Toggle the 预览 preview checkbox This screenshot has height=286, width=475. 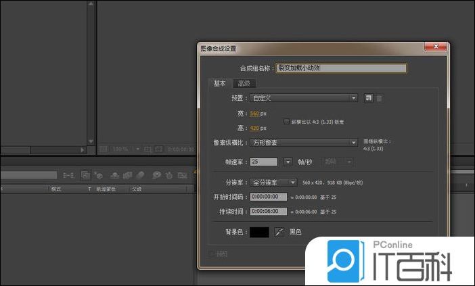(x=212, y=254)
